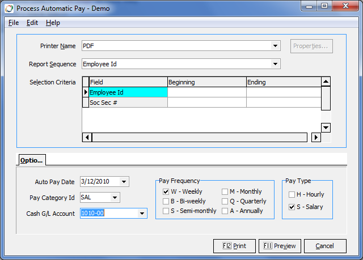
Task: Uncheck W - Weekly pay frequency
Action: tap(166, 191)
